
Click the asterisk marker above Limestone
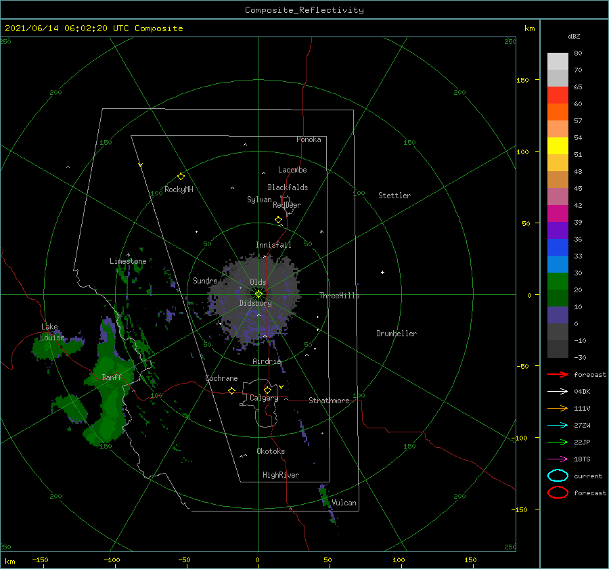pos(128,255)
